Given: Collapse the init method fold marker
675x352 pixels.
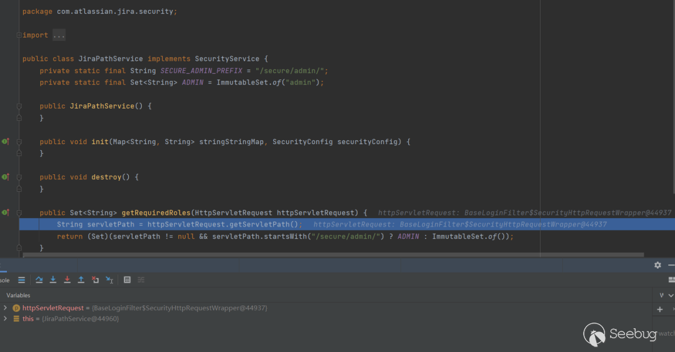Looking at the screenshot, I should pyautogui.click(x=19, y=142).
